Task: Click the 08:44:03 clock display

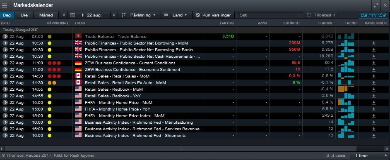Action: 373,15
